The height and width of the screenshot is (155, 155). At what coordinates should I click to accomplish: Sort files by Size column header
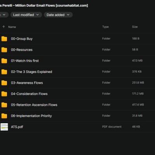135,27
